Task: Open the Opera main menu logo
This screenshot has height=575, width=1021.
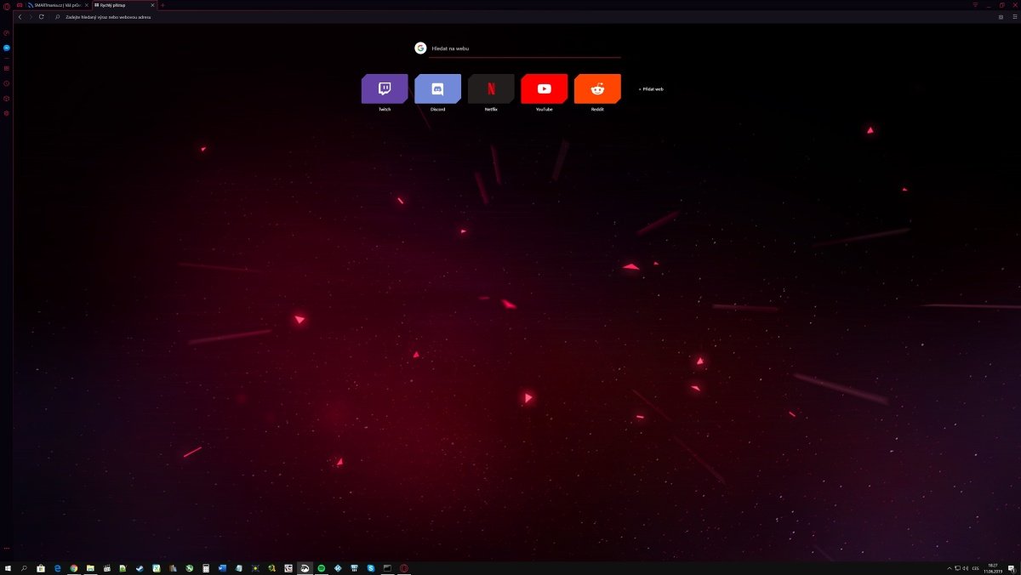Action: (7, 5)
